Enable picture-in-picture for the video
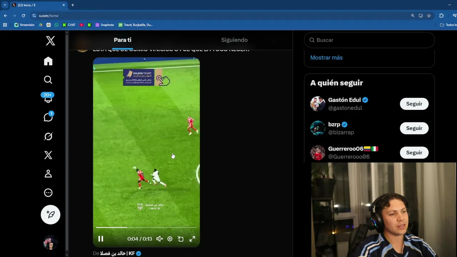Screen dimensions: 457x257 click(x=181, y=239)
